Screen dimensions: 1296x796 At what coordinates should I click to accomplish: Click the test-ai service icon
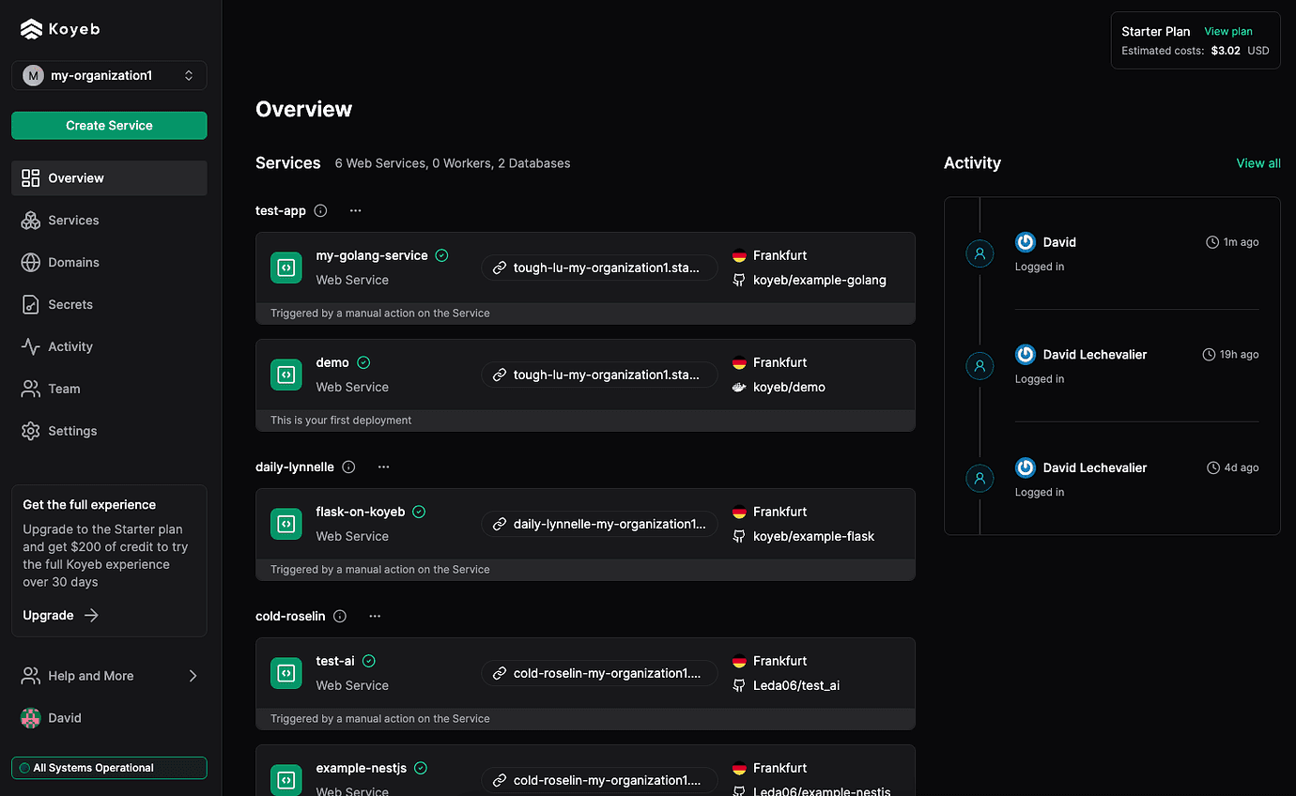tap(285, 673)
